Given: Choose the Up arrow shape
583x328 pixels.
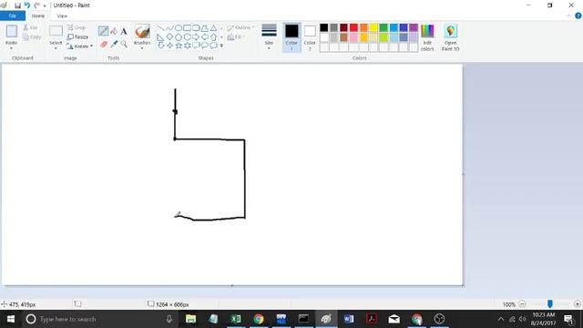Looking at the screenshot, I should pos(213,36).
